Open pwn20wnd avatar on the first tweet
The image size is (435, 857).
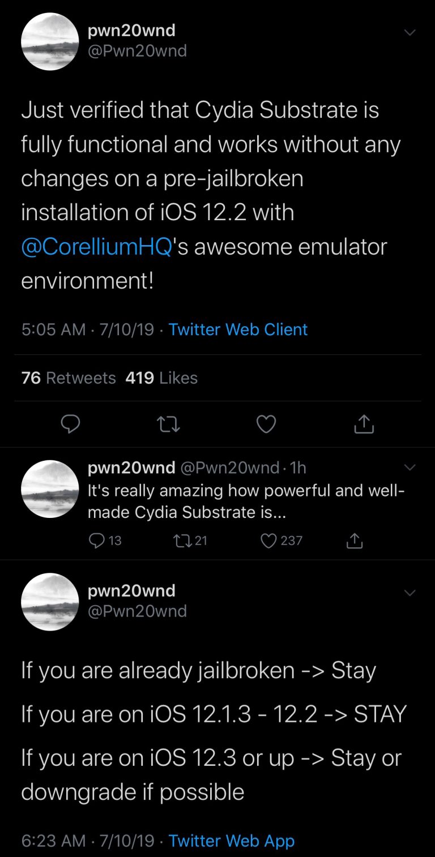tap(50, 41)
